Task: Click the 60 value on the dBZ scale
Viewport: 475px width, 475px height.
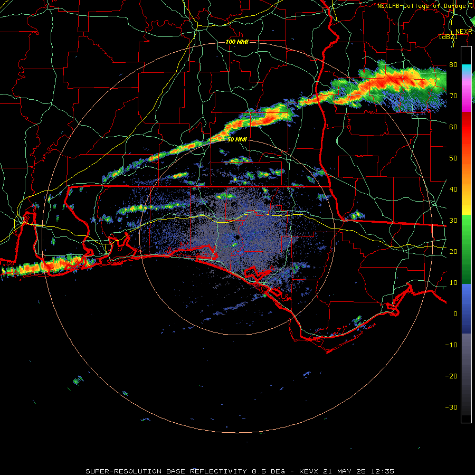Action: click(x=453, y=127)
